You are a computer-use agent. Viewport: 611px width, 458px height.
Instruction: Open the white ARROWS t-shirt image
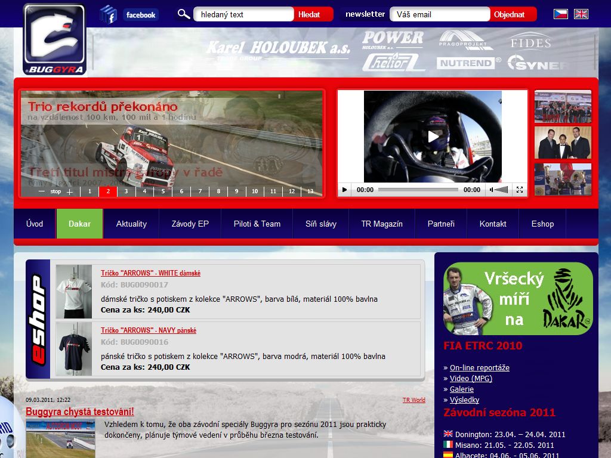pyautogui.click(x=74, y=292)
